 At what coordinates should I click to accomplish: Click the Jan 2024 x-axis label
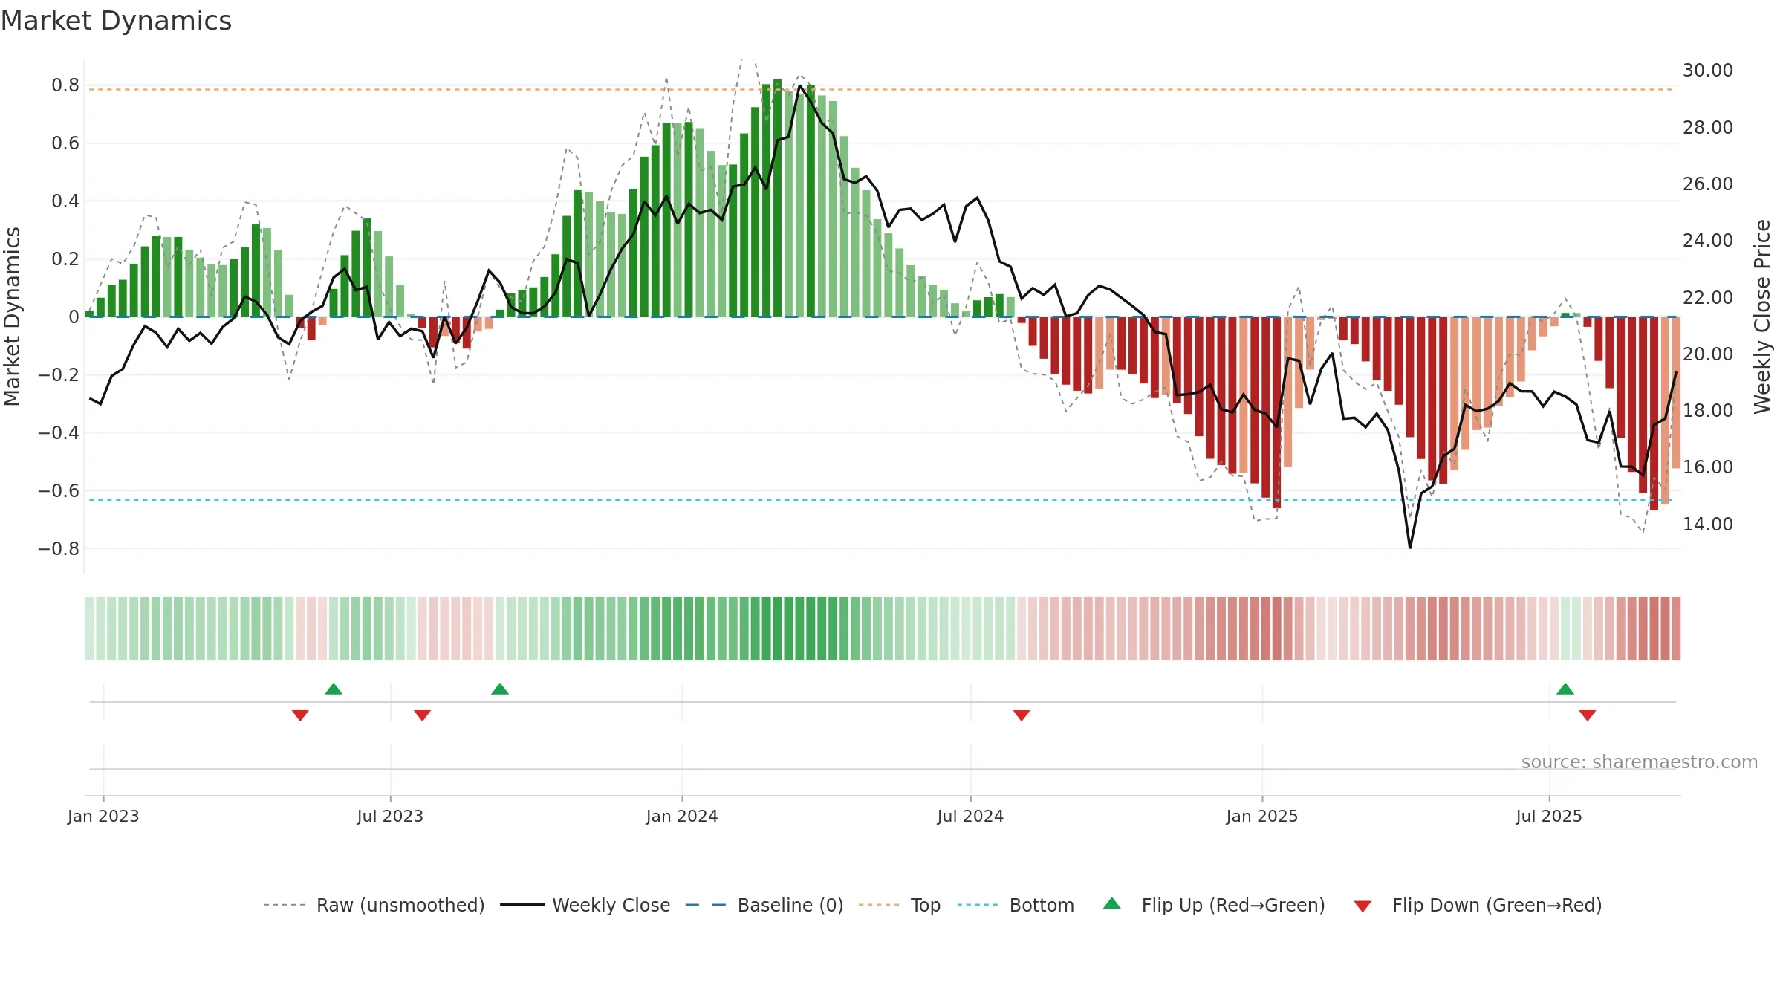point(682,816)
